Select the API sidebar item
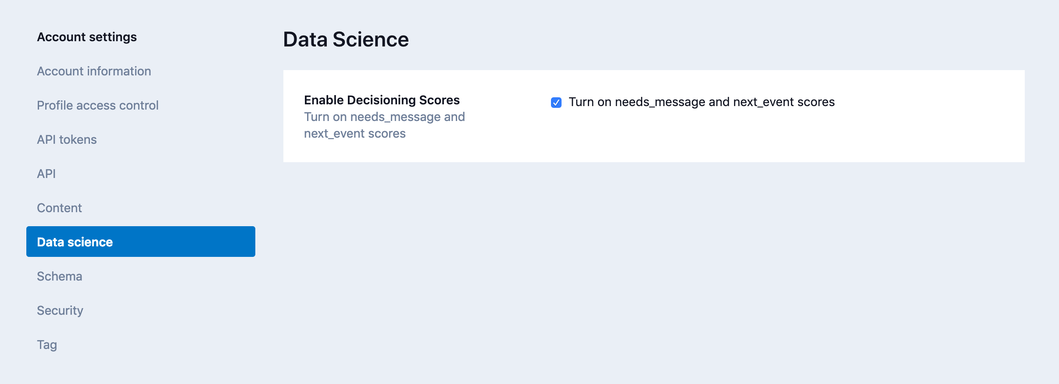The image size is (1059, 384). (46, 174)
